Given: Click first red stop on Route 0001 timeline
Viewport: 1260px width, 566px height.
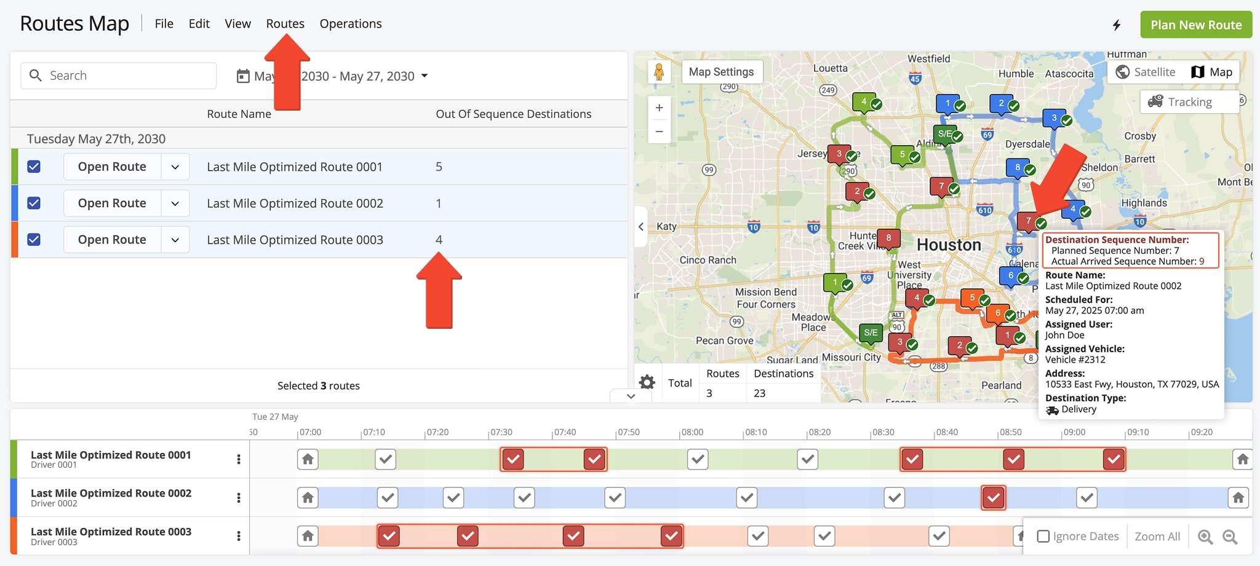Looking at the screenshot, I should [513, 459].
